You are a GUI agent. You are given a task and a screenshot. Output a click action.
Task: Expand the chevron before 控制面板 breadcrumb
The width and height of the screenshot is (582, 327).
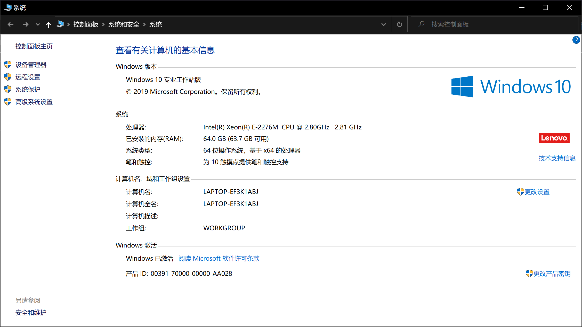coord(69,24)
